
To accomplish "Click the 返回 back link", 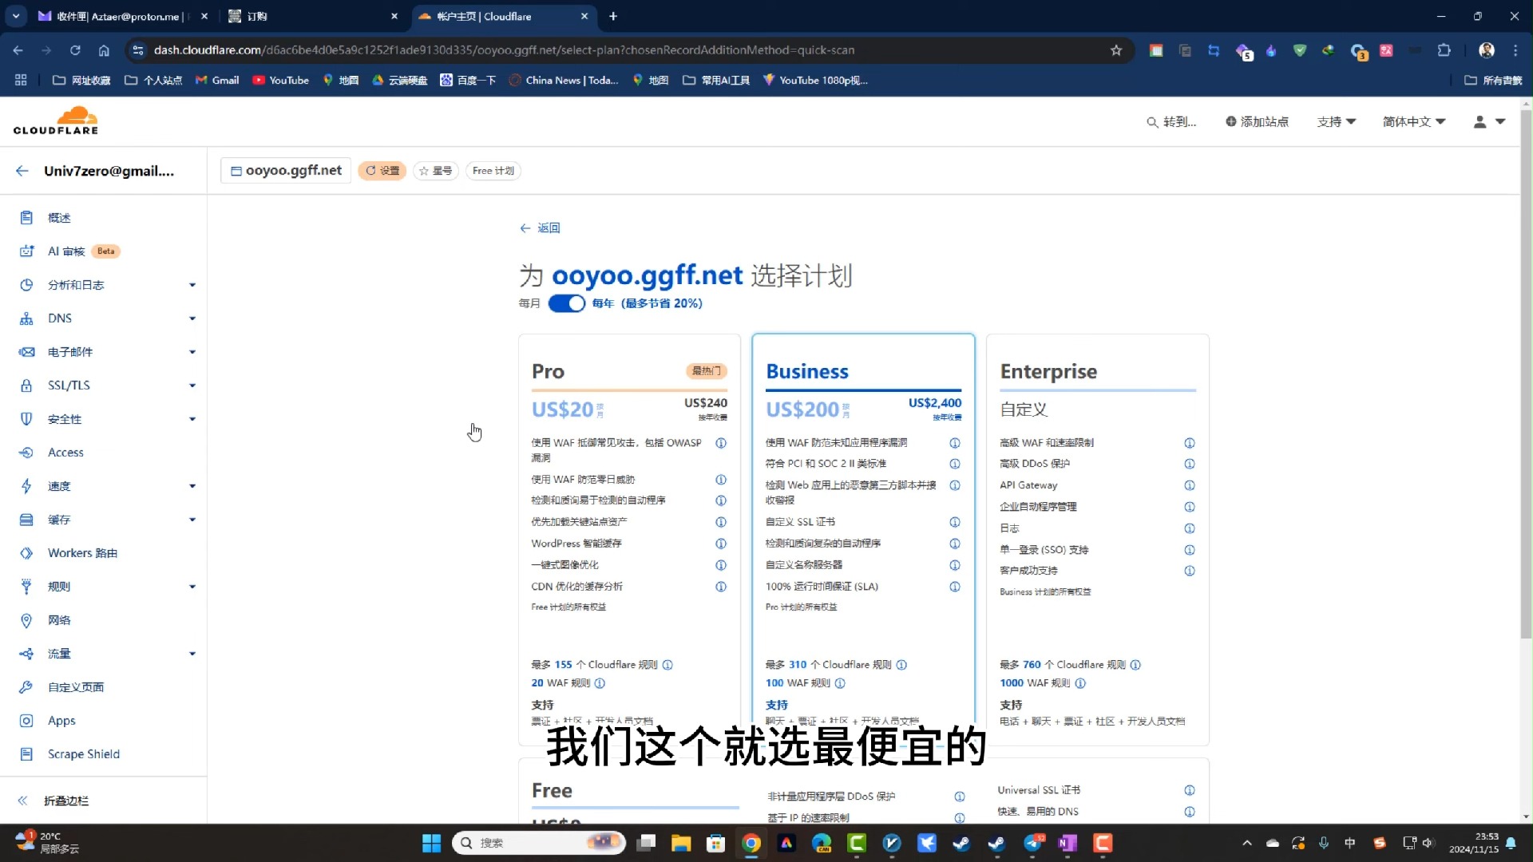I will point(541,228).
